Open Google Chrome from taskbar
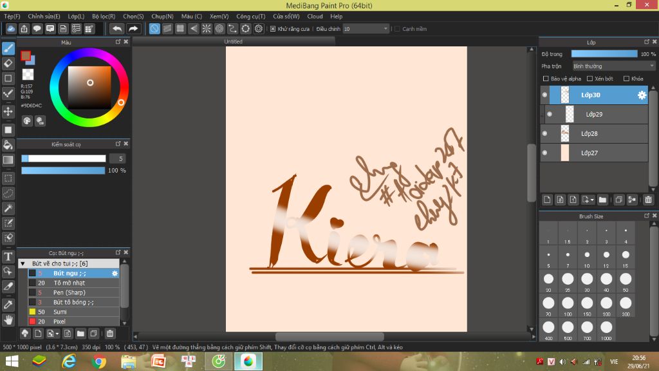The width and height of the screenshot is (659, 371). coord(99,361)
